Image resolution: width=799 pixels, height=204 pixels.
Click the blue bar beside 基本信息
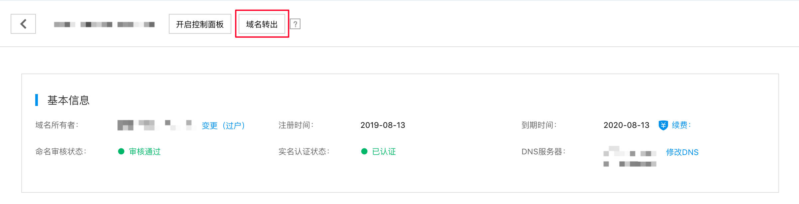click(37, 100)
